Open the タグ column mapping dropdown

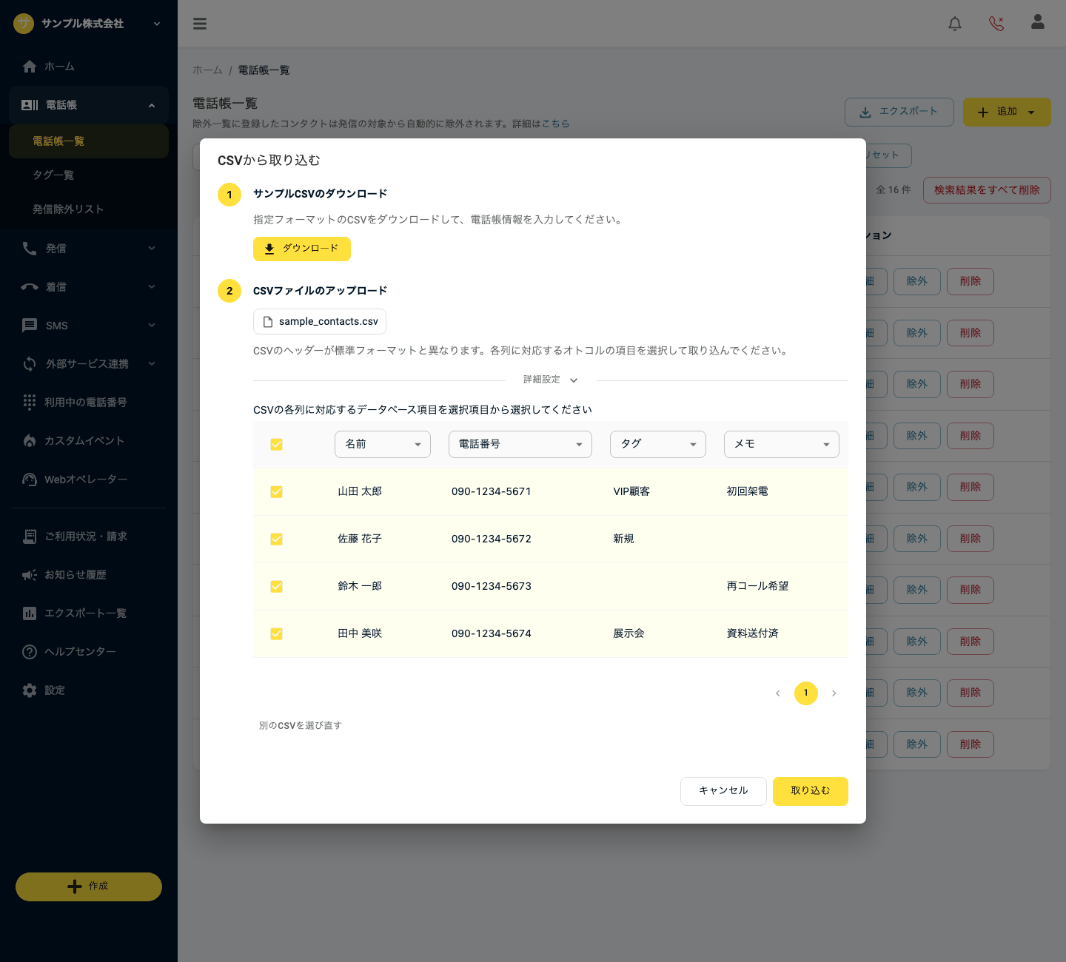pyautogui.click(x=658, y=444)
